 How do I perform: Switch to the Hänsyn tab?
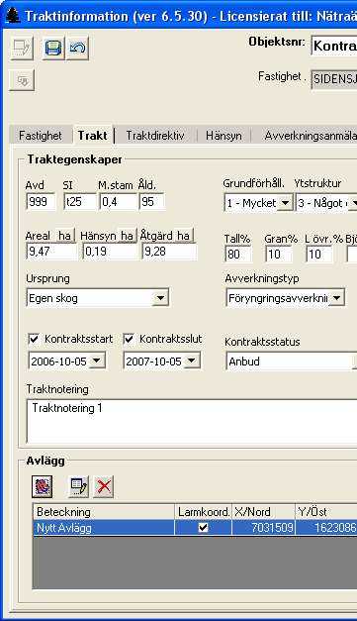(x=223, y=136)
